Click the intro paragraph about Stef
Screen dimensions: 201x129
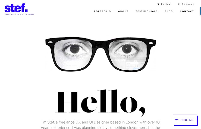[x=100, y=125]
